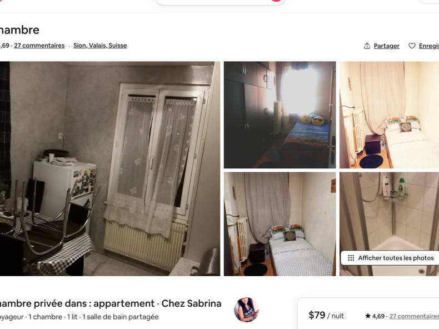Image resolution: width=439 pixels, height=329 pixels.
Task: Open host Sabrina's profile picture
Action: 246,310
